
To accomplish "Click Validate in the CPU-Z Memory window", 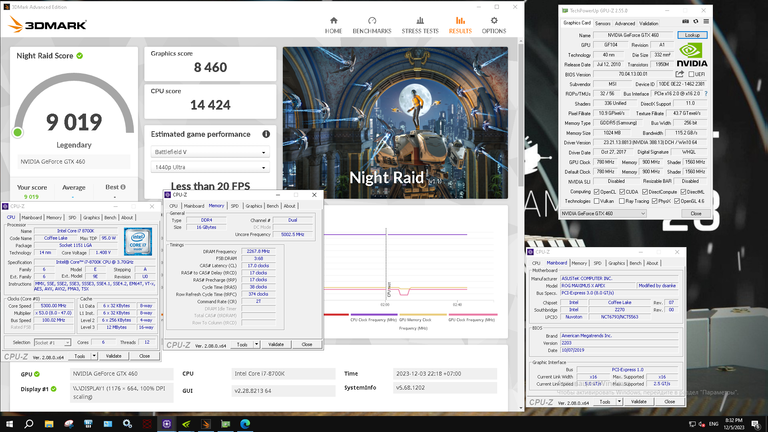I will [276, 344].
